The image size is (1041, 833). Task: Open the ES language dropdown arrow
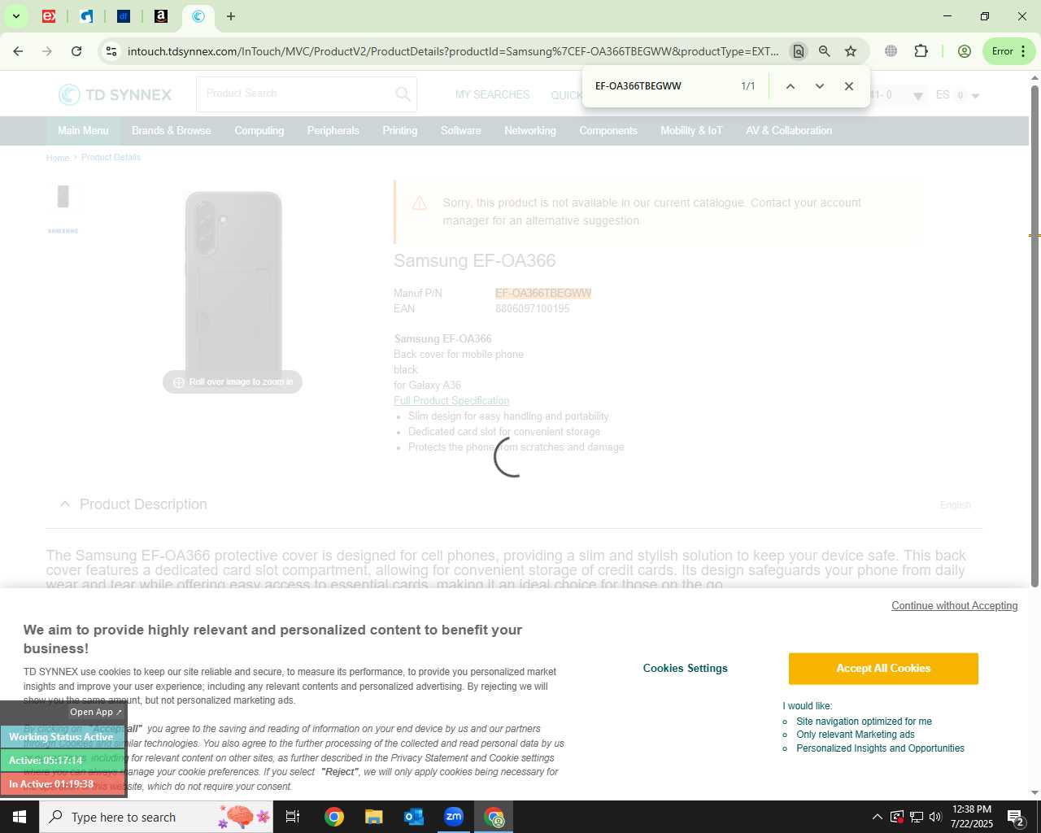975,96
